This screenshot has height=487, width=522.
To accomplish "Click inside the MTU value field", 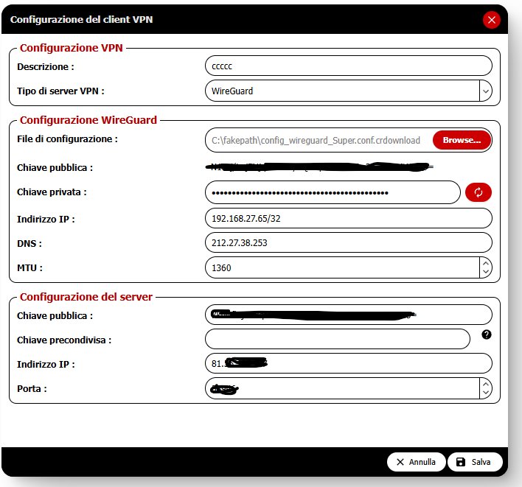I will pos(342,267).
